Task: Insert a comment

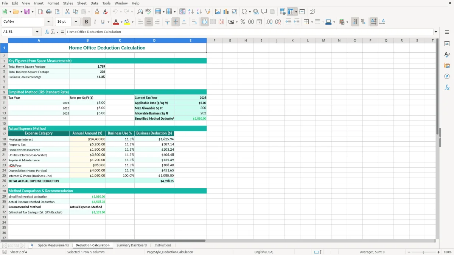Action: click(x=264, y=12)
